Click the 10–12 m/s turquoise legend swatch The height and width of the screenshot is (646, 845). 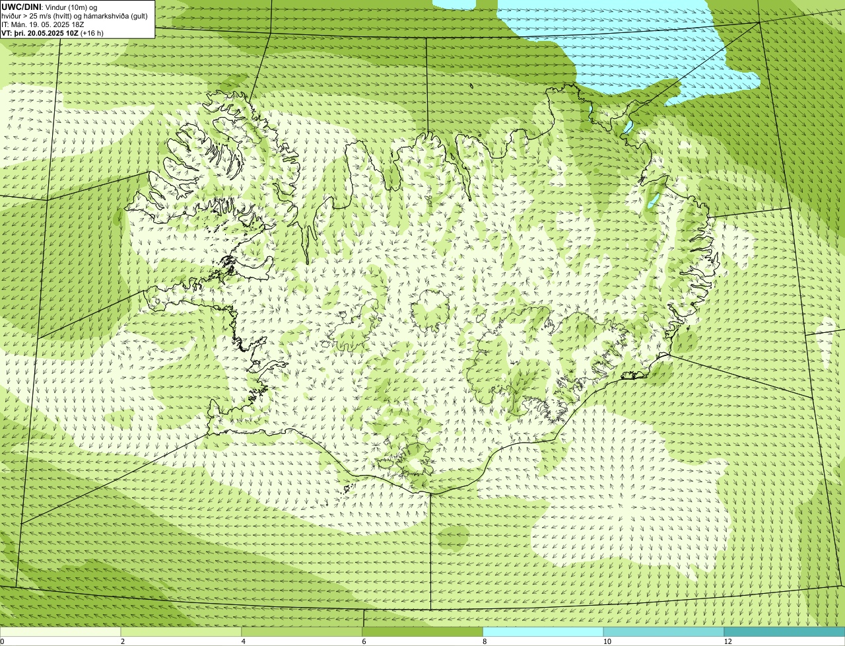(663, 632)
